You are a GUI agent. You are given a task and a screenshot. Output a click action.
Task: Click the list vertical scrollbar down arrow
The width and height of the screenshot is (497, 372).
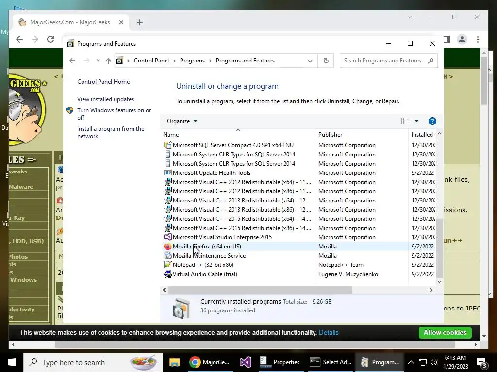point(439,281)
